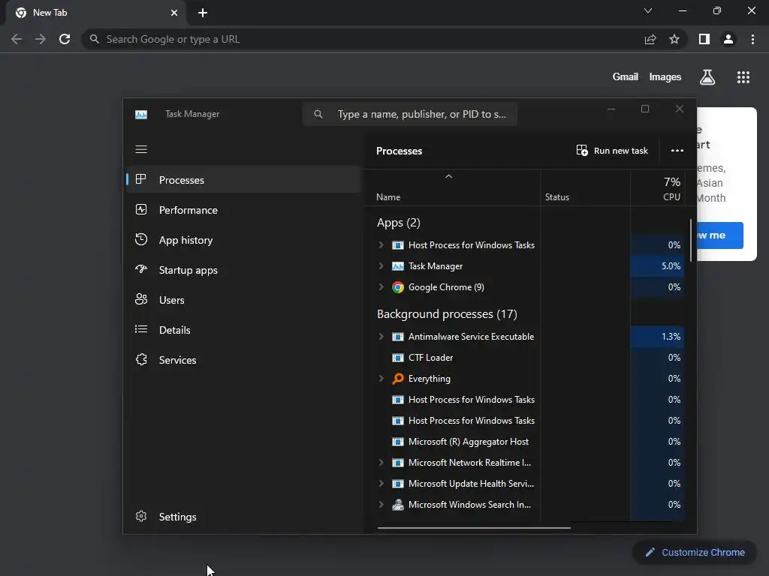Click the Users people icon
This screenshot has width=769, height=576.
141,299
